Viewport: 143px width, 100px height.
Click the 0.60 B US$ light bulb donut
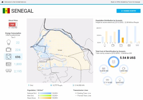point(120,81)
